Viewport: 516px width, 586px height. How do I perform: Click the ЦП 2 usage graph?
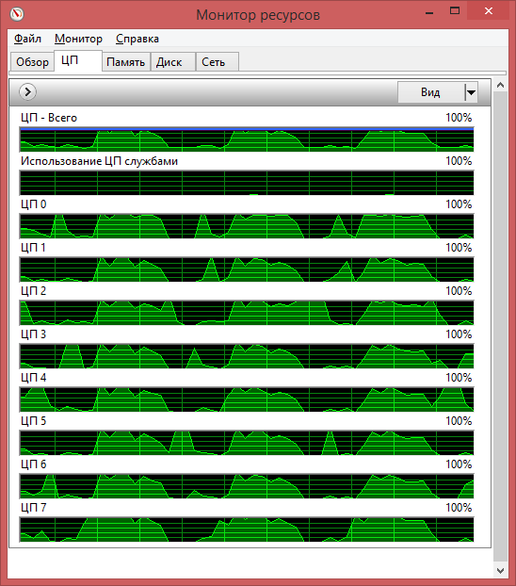tap(247, 313)
